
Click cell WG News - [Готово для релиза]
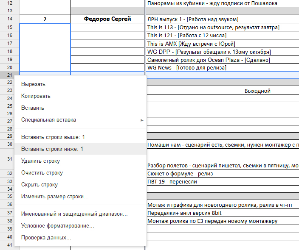tap(223, 67)
